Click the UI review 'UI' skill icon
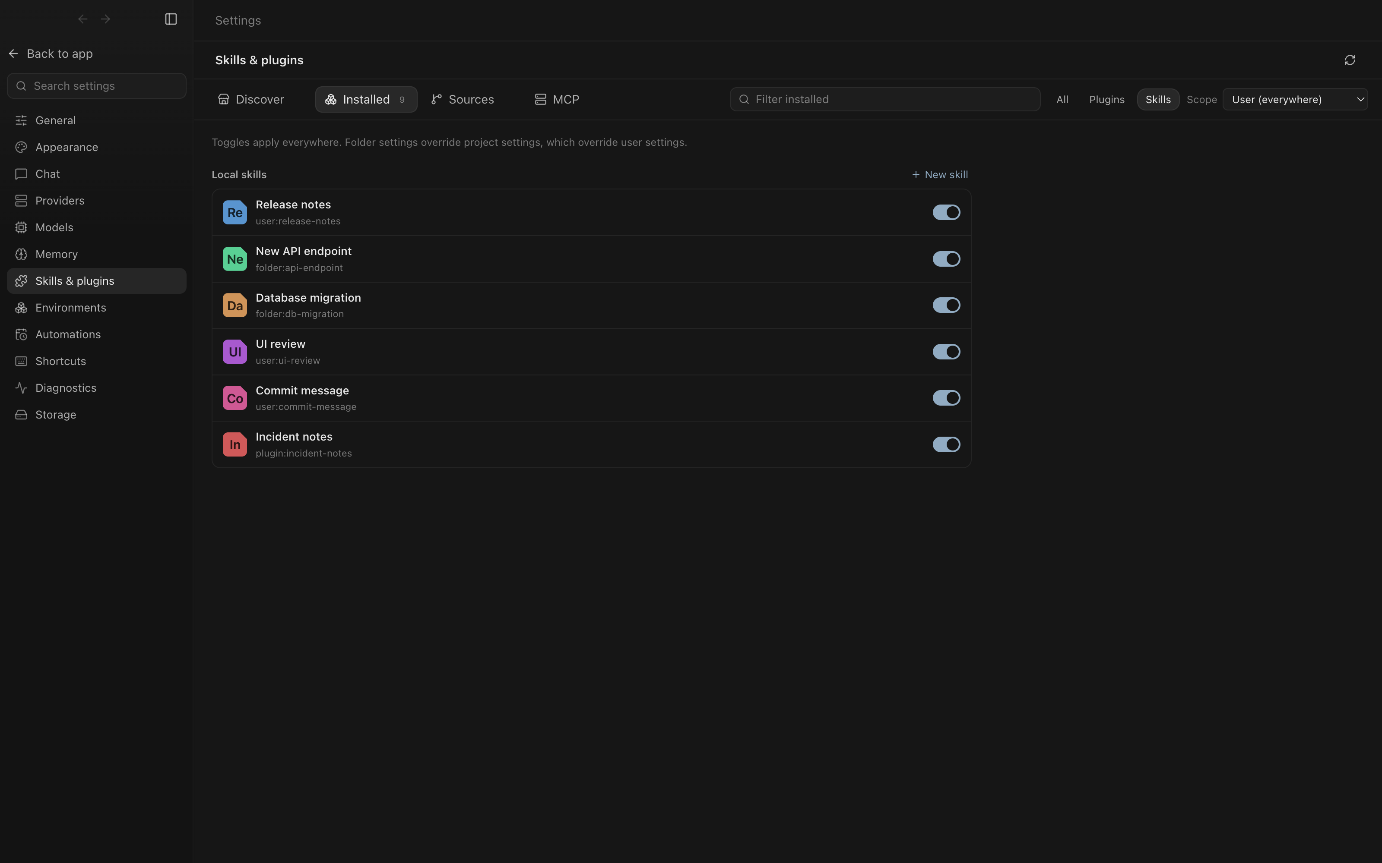 pyautogui.click(x=235, y=352)
